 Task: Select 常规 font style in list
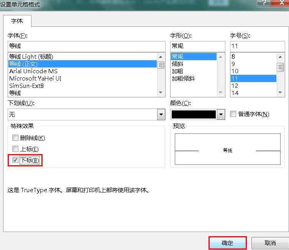(194, 57)
